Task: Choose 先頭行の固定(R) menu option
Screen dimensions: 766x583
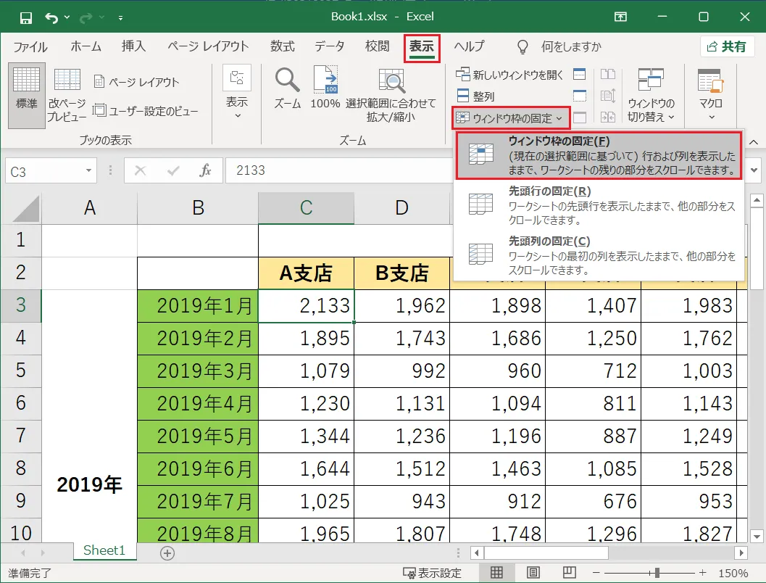Action: point(599,205)
